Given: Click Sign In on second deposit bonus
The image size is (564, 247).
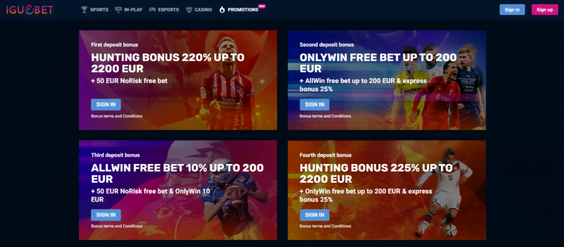Looking at the screenshot, I should (314, 105).
